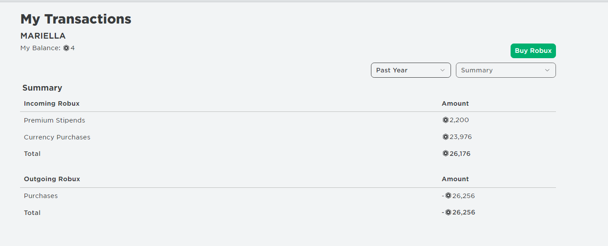
Task: Select the Currency Purchases row label
Action: click(57, 137)
